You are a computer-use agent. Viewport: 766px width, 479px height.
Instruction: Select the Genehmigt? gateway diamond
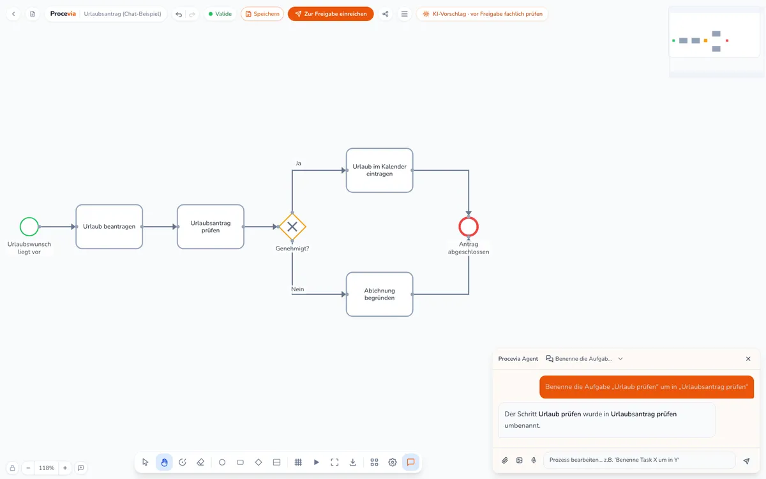(292, 227)
